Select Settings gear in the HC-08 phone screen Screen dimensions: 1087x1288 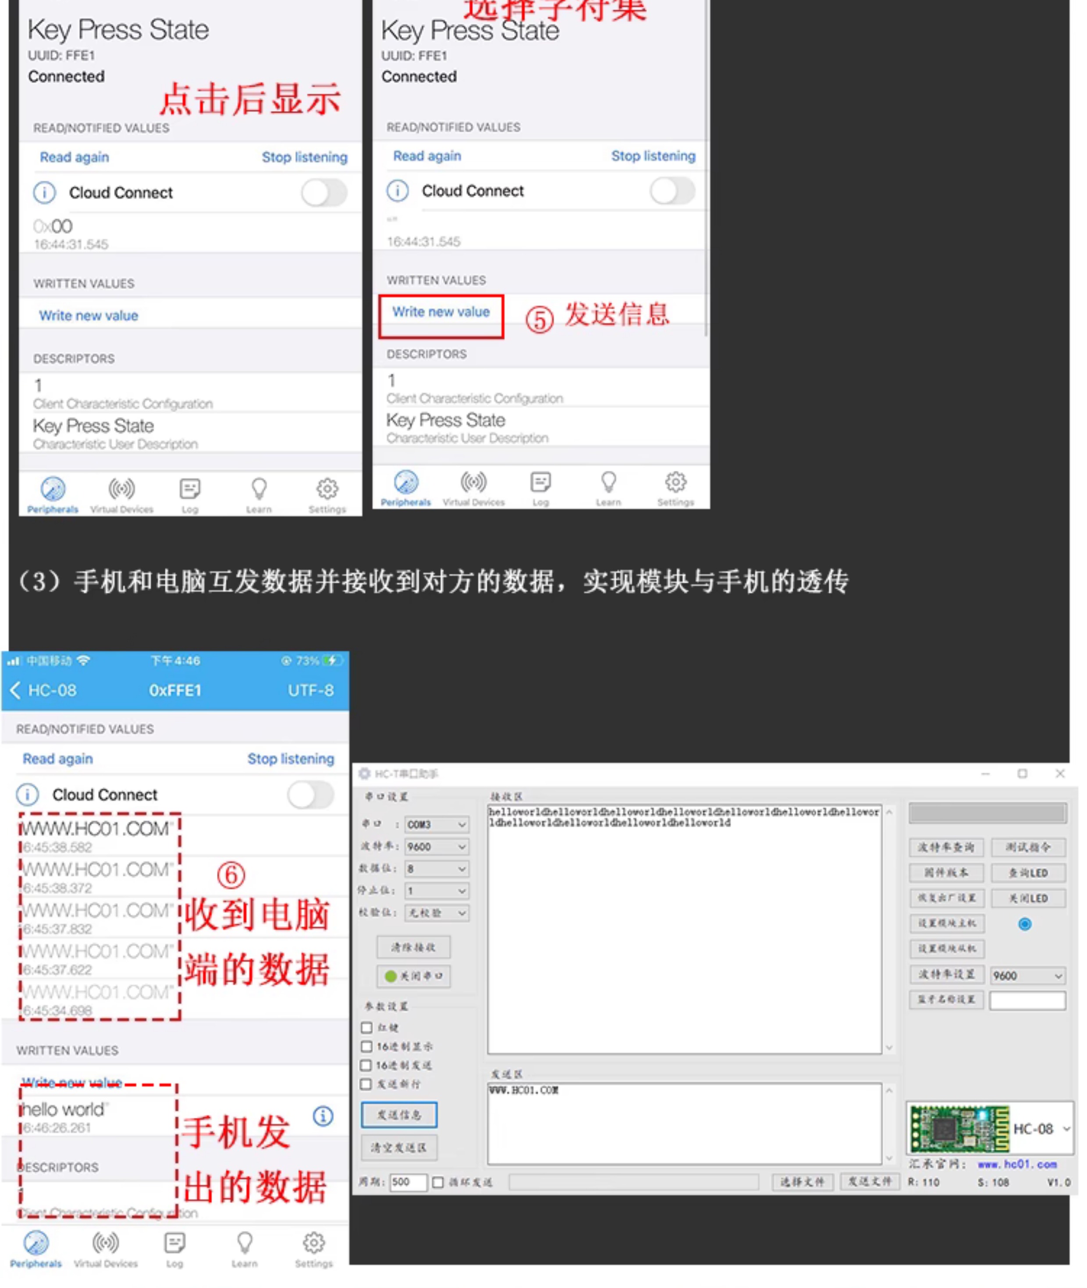pos(314,1242)
